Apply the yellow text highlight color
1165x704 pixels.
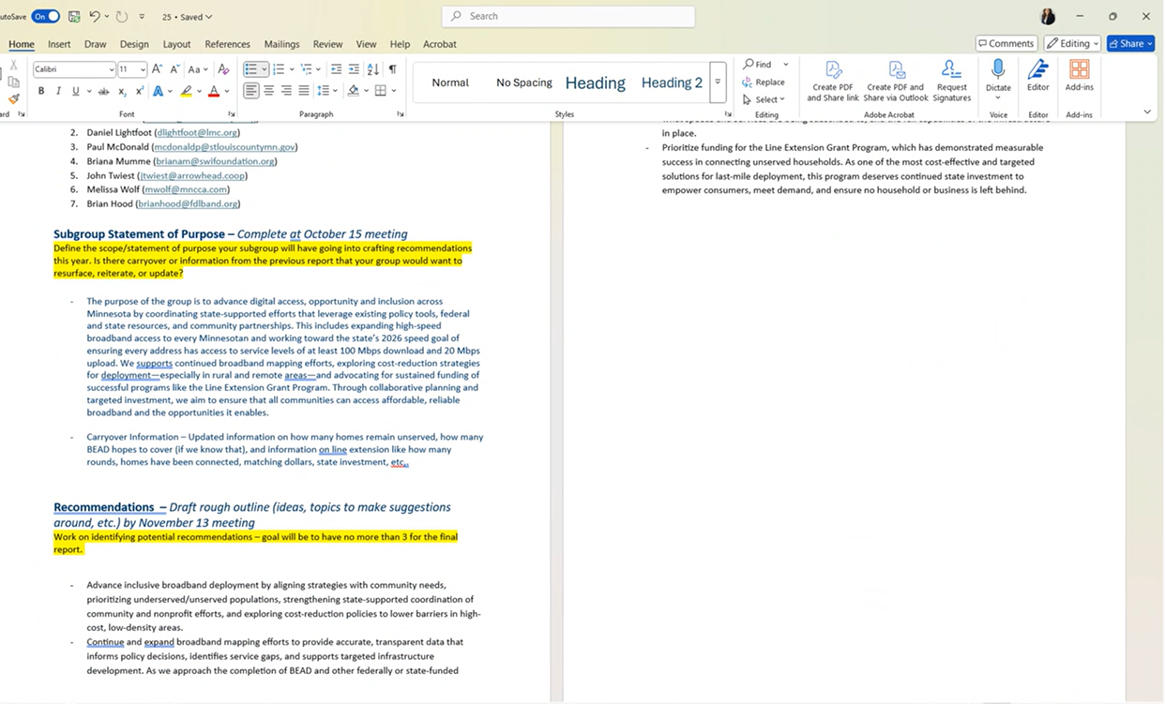pos(187,91)
